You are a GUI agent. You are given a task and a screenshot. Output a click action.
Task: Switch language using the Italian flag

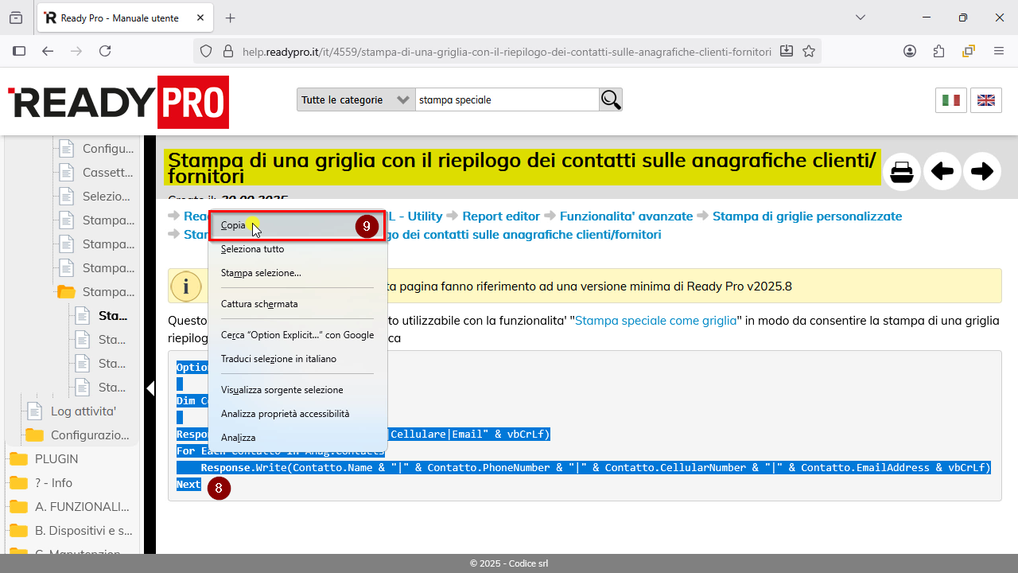tap(950, 100)
